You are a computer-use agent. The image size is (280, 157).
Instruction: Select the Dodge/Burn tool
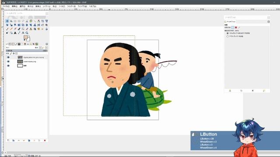click(x=7, y=33)
